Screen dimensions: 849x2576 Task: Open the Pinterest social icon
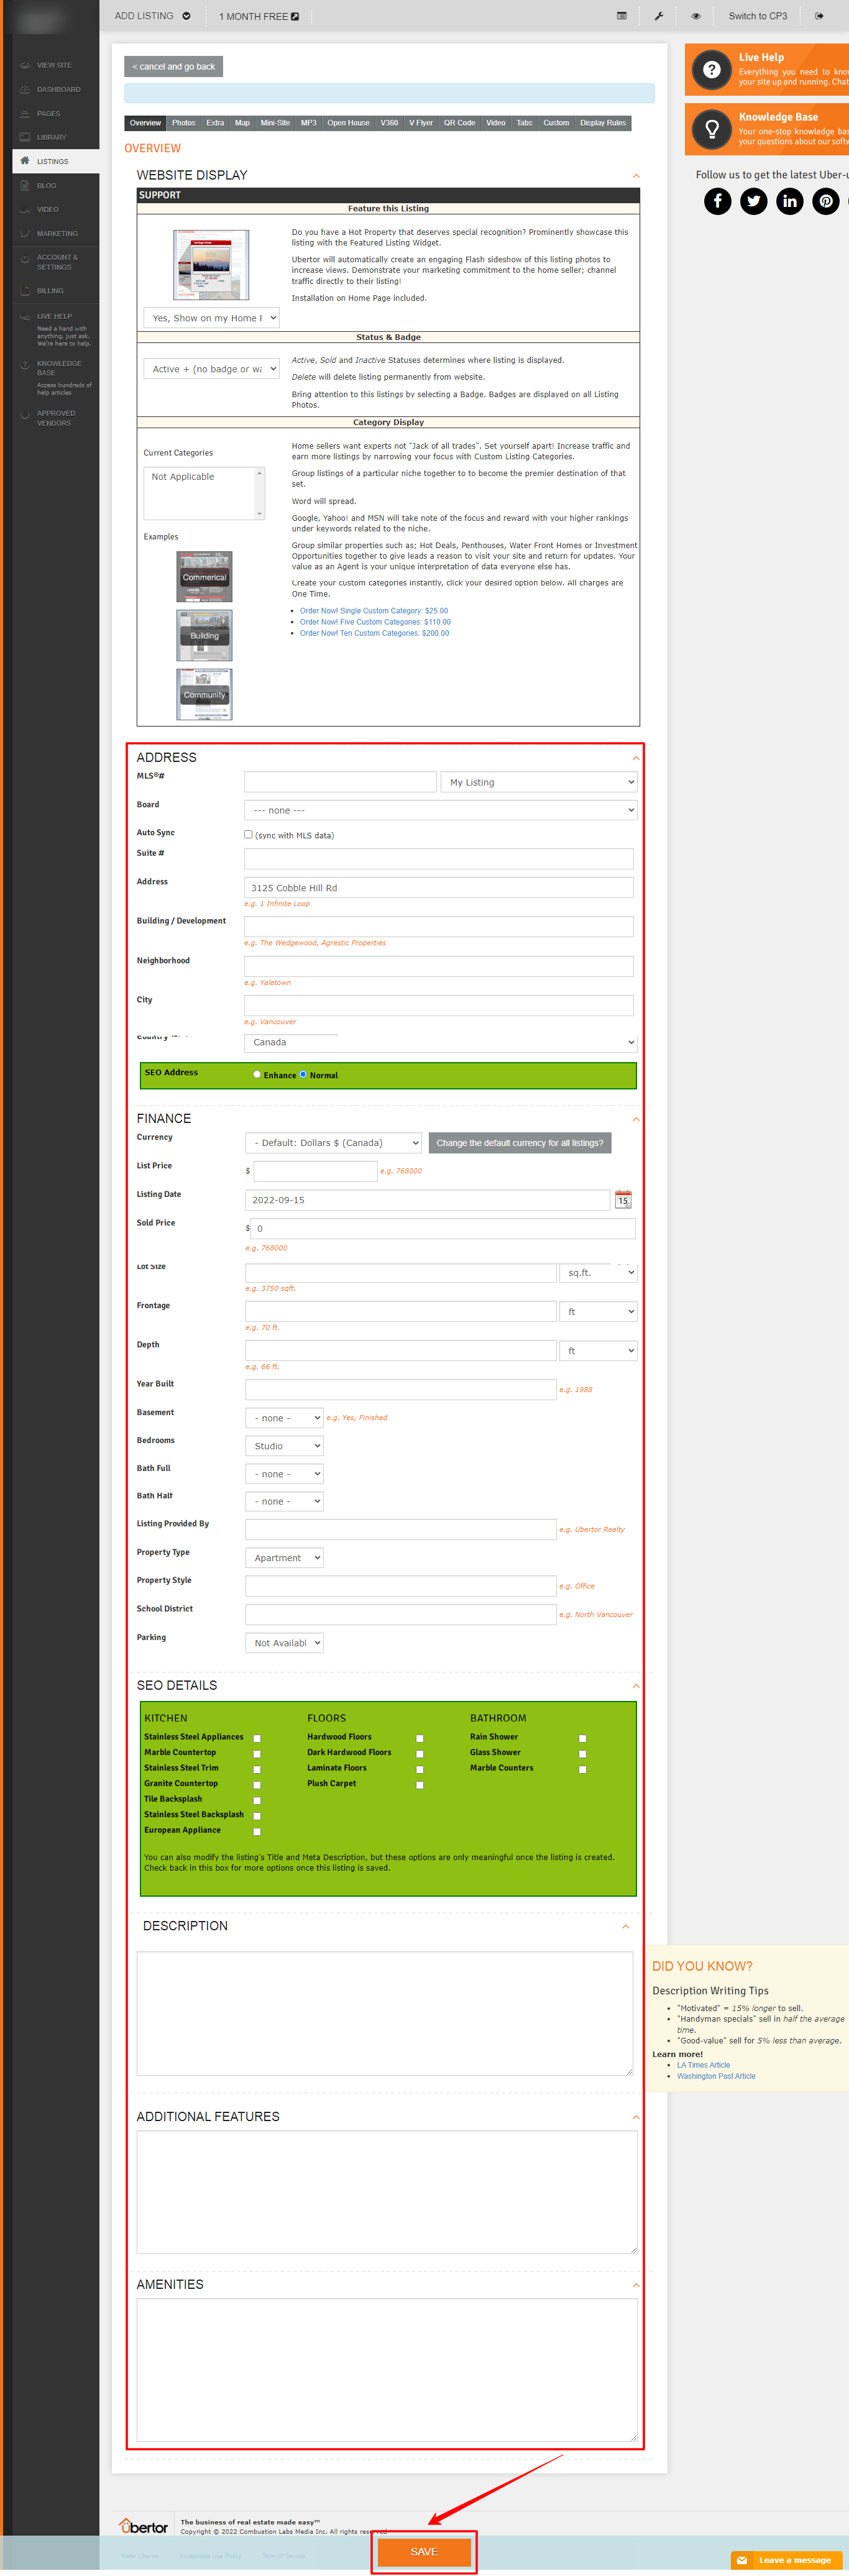point(826,201)
